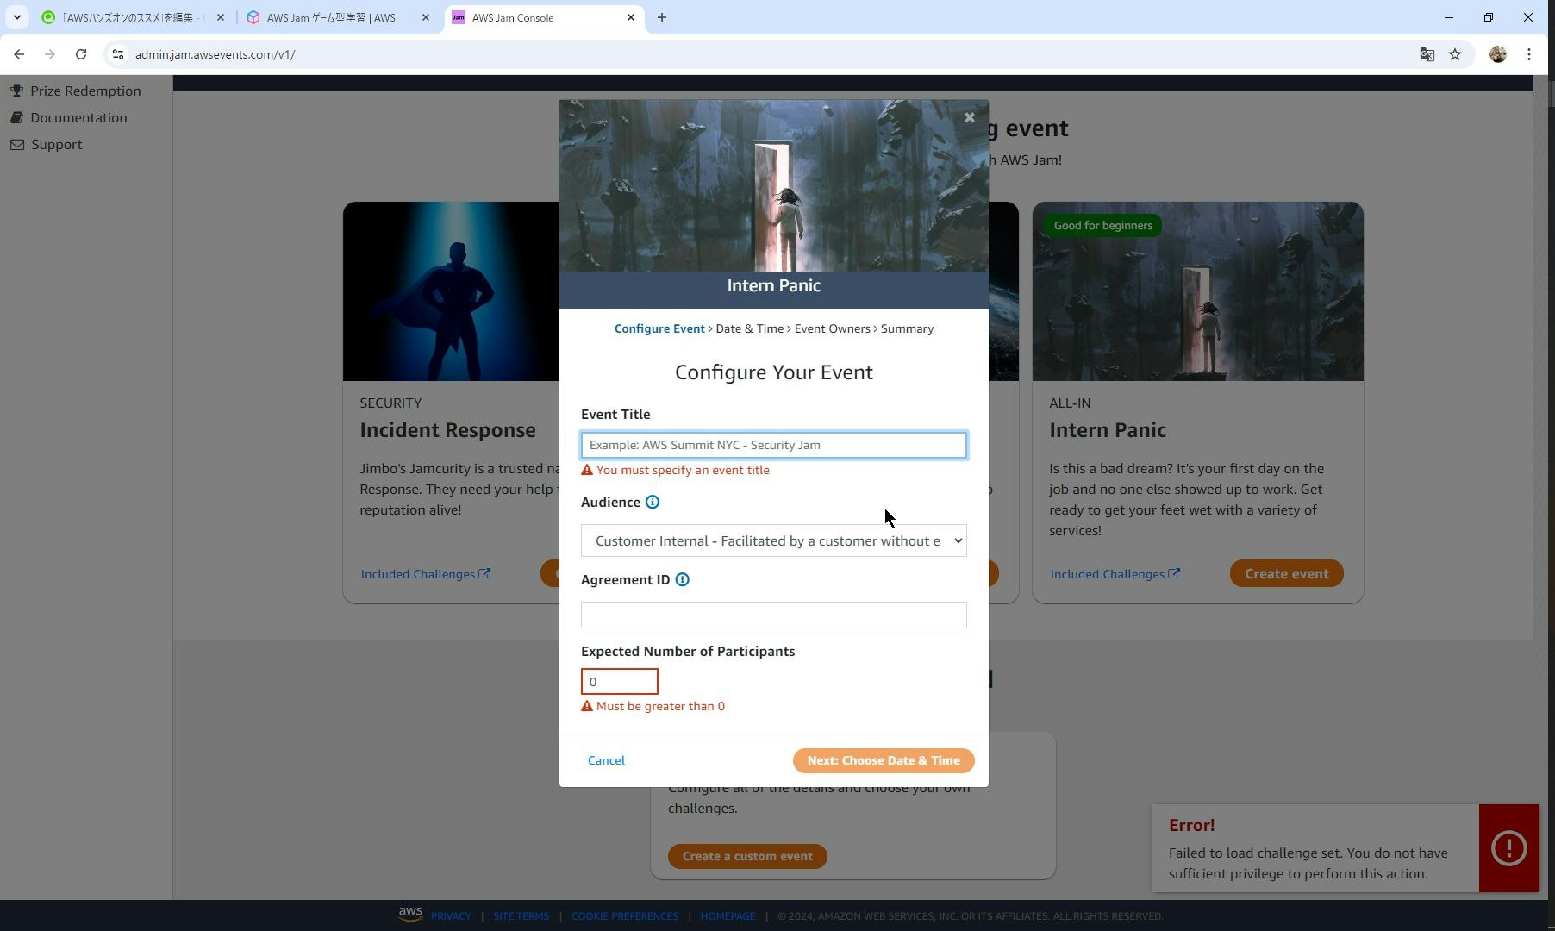Open the Google Translate page icon

(1427, 54)
